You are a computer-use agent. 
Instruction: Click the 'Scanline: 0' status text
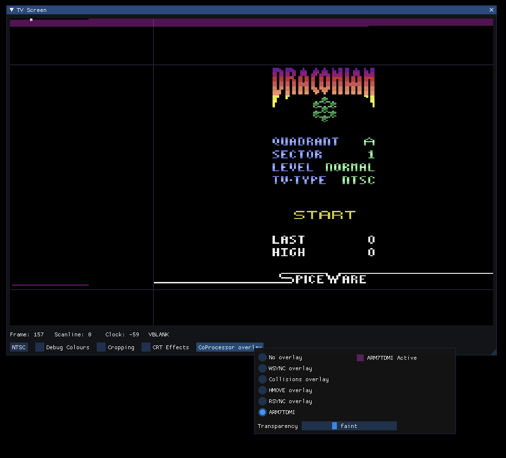pyautogui.click(x=73, y=334)
